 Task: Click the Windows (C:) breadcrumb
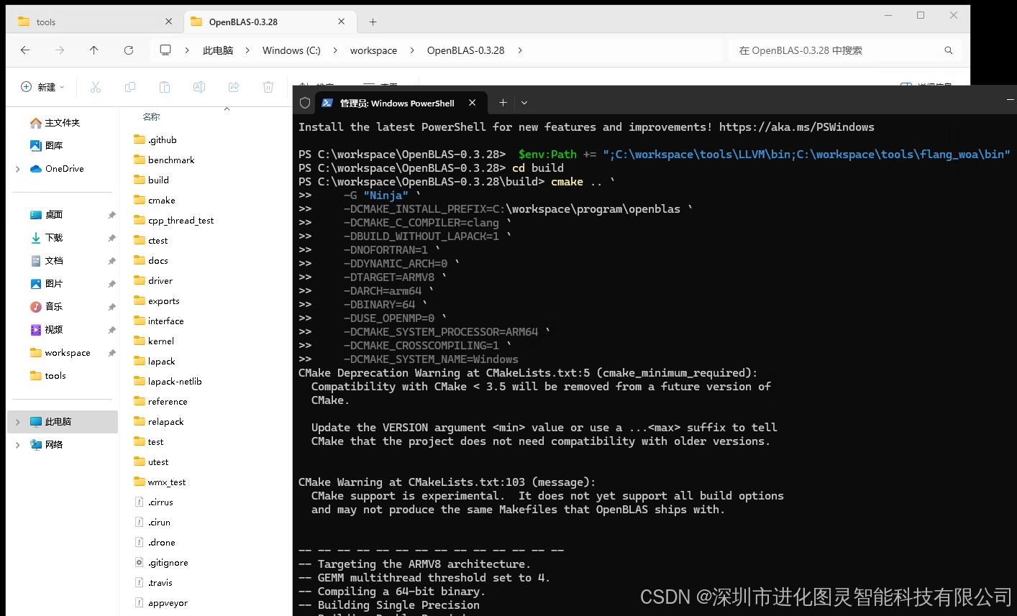(291, 50)
